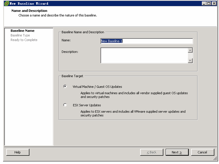
Task: Maximize the New Baseline Wizard window
Action: pos(209,3)
